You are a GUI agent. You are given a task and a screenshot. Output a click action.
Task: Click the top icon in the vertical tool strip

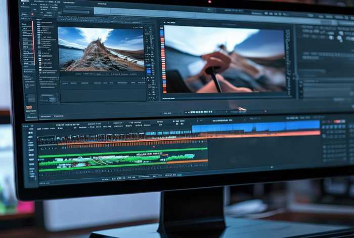(x=149, y=30)
